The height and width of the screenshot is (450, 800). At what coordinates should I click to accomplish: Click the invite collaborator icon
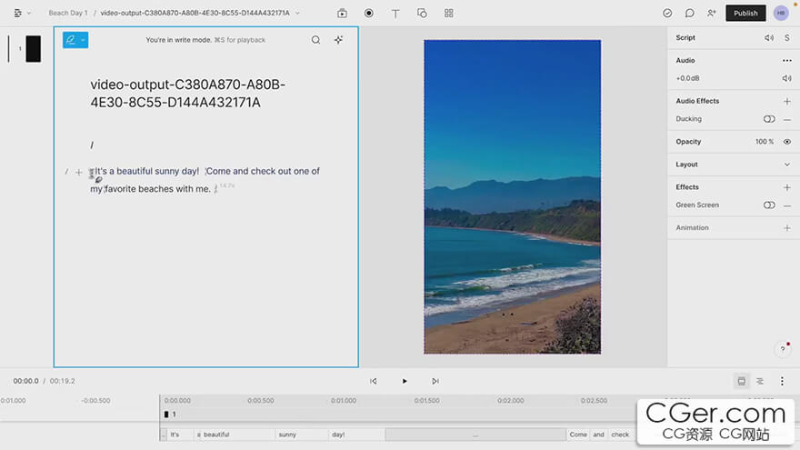click(x=712, y=14)
